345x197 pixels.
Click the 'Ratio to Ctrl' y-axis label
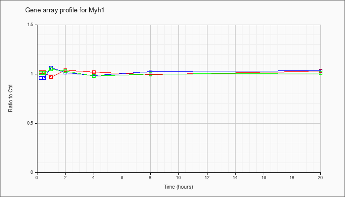click(x=11, y=99)
